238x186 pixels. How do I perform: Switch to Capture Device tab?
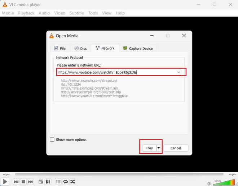coord(138,49)
